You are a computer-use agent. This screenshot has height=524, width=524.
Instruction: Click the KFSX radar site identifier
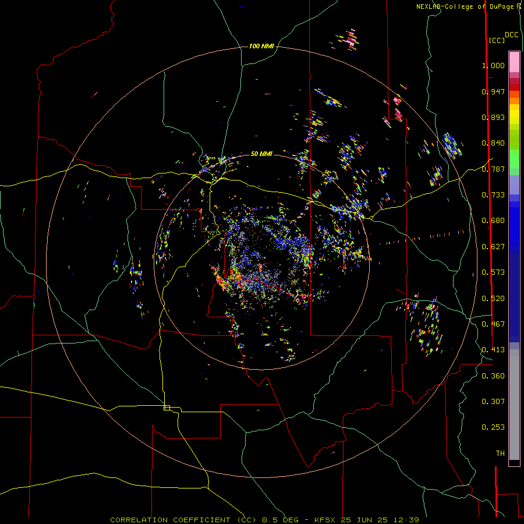click(x=326, y=520)
